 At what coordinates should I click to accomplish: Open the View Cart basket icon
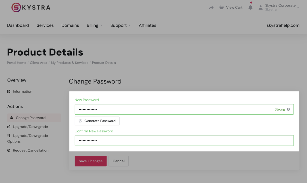(x=222, y=7)
